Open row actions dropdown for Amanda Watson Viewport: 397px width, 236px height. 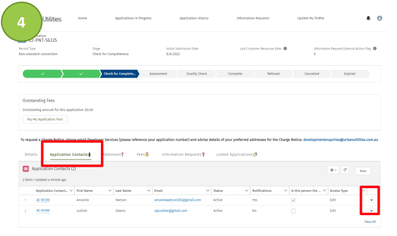click(371, 200)
